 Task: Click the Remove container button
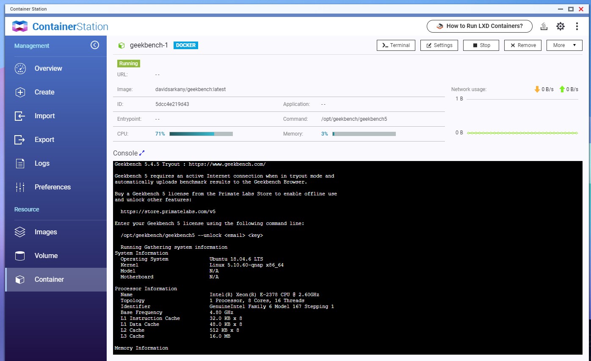(x=523, y=45)
